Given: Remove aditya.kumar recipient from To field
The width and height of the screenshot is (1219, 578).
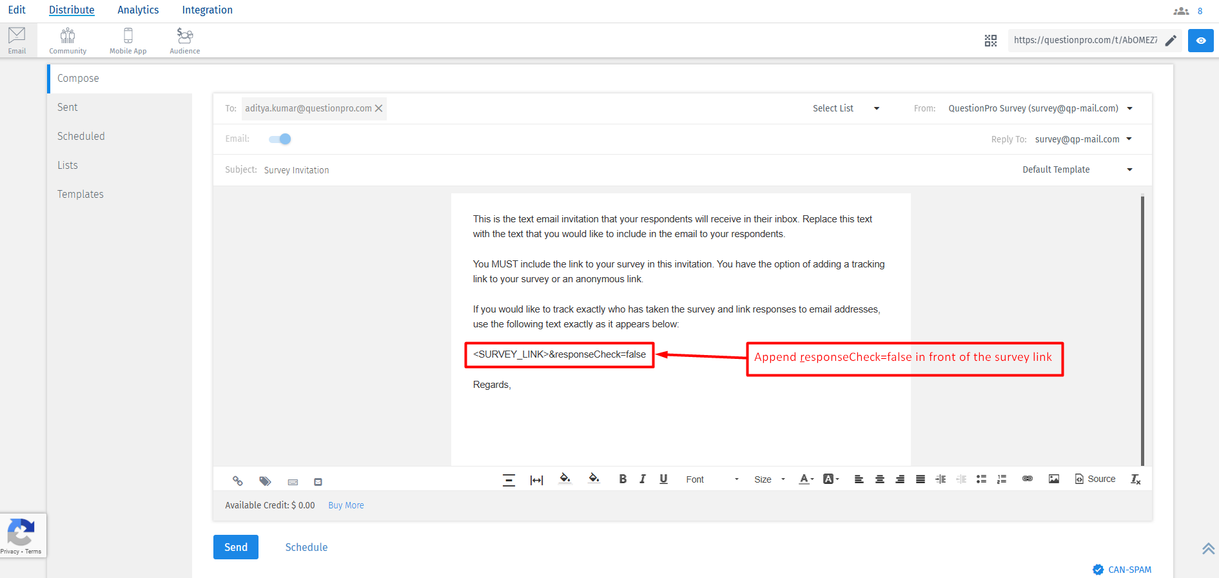Looking at the screenshot, I should tap(379, 108).
